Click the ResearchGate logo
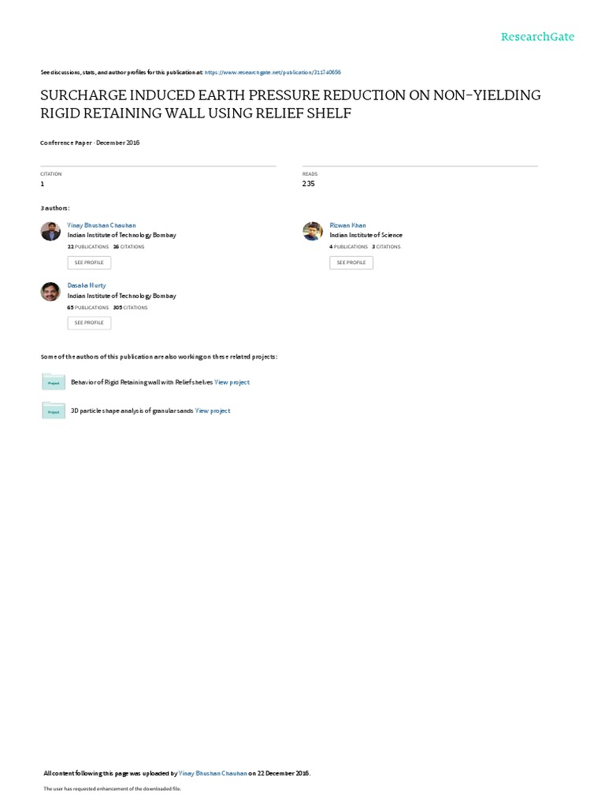605x807 pixels. [537, 36]
